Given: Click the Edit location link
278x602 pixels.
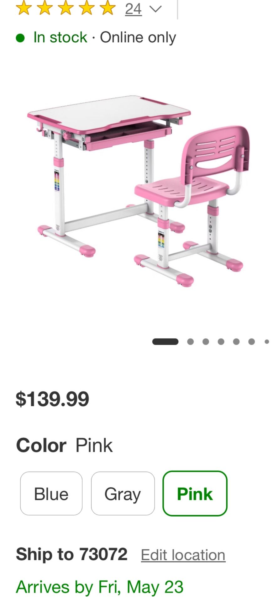Looking at the screenshot, I should point(183,555).
